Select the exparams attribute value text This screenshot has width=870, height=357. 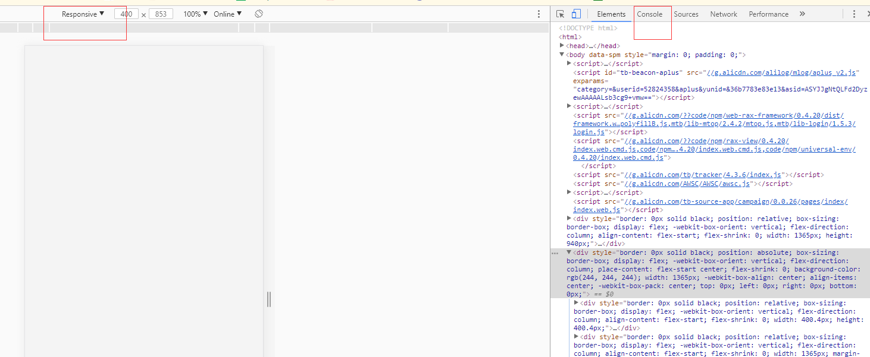click(720, 93)
